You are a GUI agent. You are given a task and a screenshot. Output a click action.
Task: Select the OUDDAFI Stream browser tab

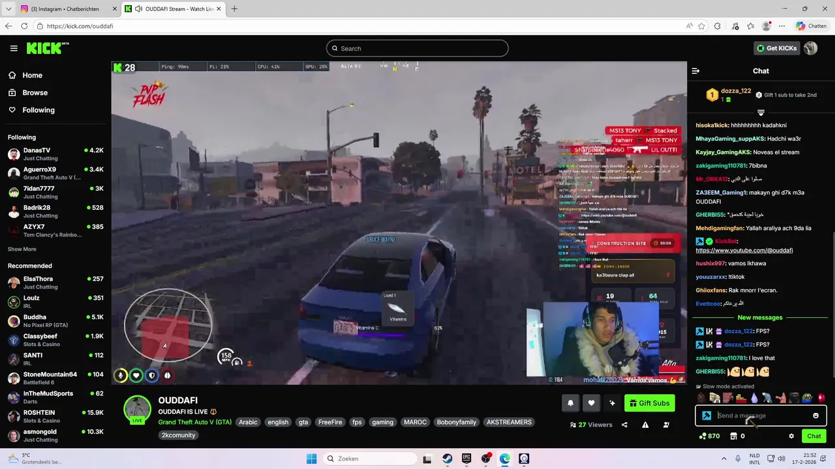[174, 9]
